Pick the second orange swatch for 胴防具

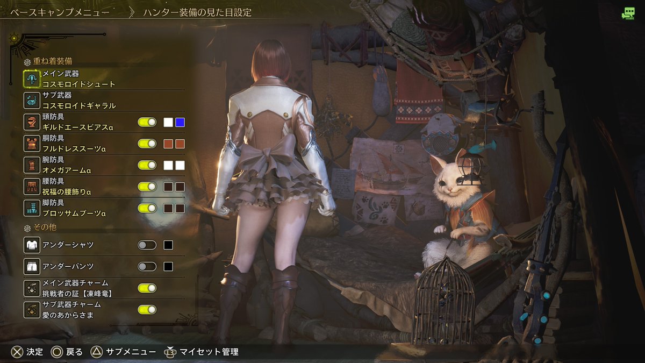click(180, 144)
